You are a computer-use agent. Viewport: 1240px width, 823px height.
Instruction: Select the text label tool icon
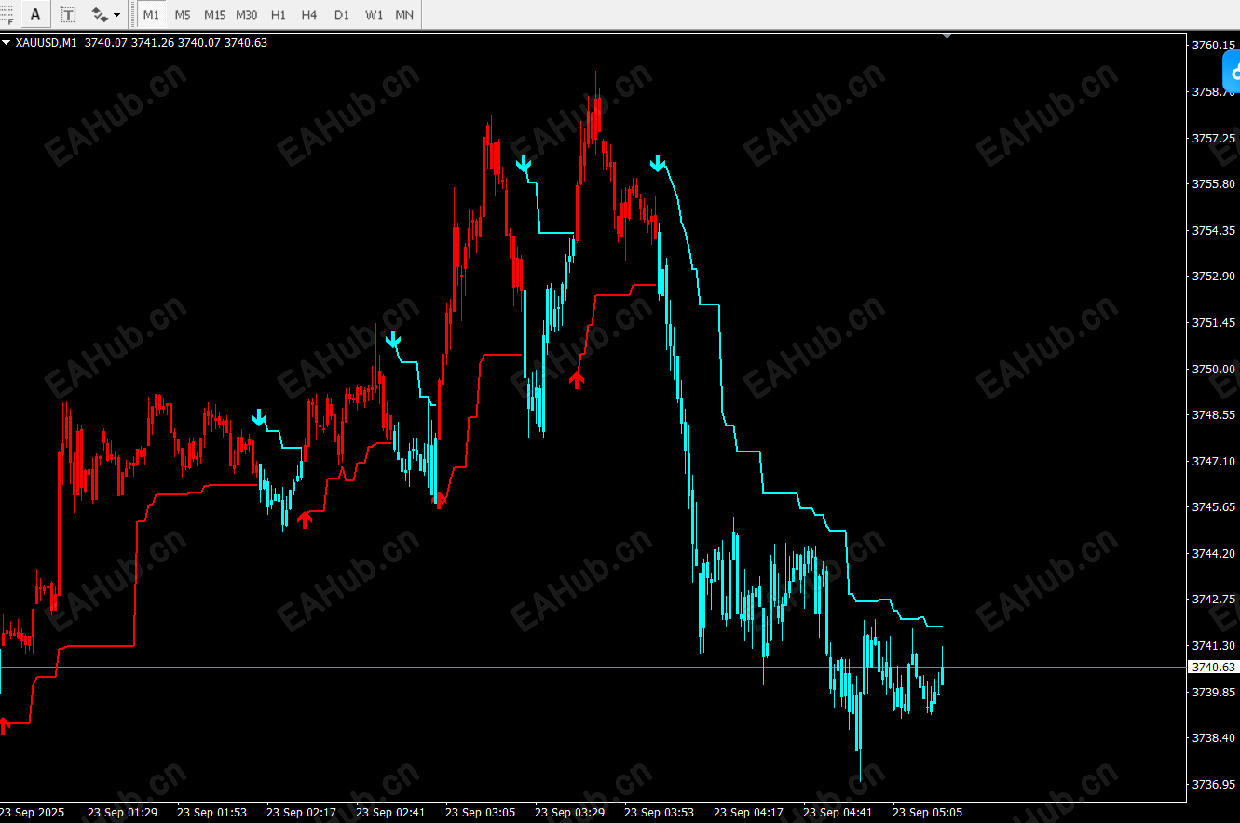(x=68, y=14)
